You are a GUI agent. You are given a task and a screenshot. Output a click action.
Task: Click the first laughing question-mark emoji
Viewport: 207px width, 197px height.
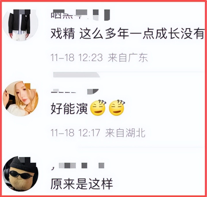(98, 108)
